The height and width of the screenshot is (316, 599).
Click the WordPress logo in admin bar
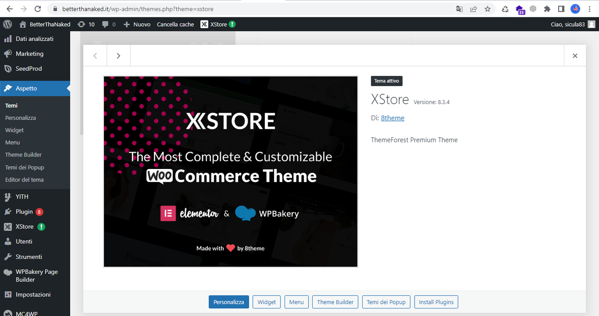7,24
